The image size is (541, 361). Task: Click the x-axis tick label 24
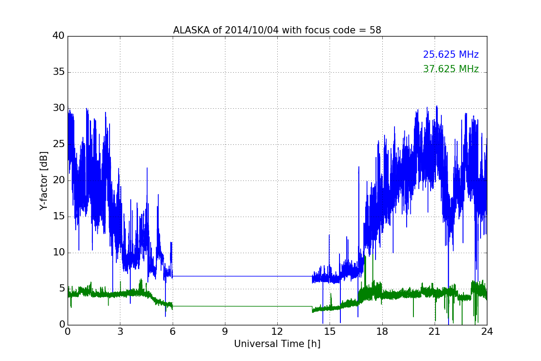(487, 332)
